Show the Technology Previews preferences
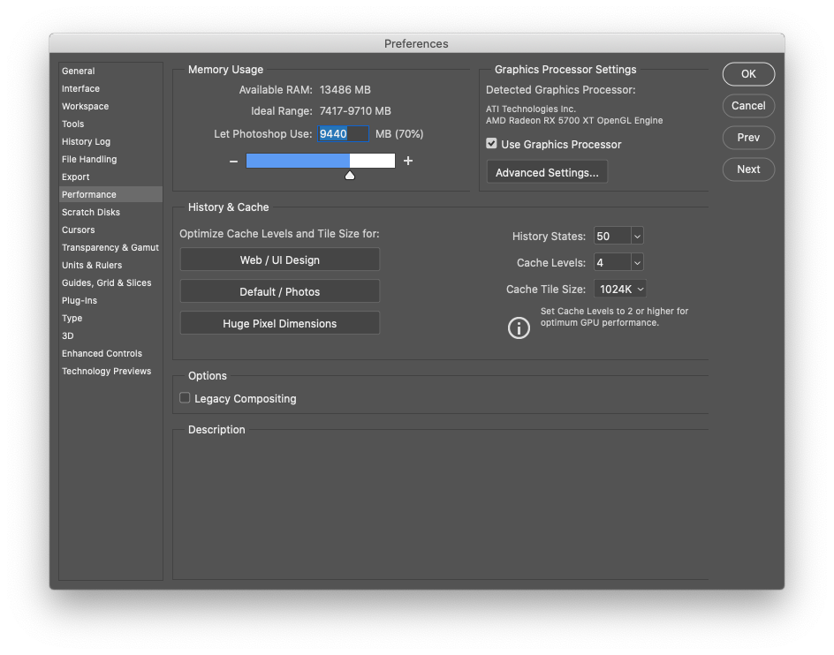Viewport: 834px width, 655px height. [106, 371]
